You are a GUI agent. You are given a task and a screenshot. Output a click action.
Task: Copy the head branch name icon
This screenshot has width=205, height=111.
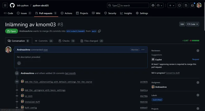[99, 31]
